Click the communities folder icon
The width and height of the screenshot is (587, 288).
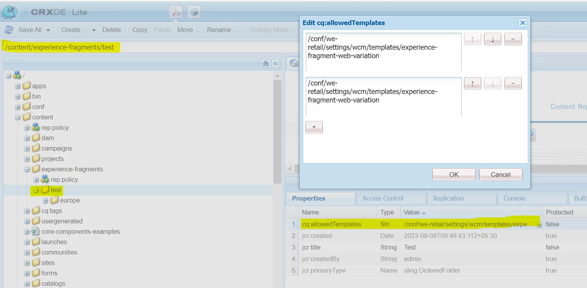click(36, 252)
